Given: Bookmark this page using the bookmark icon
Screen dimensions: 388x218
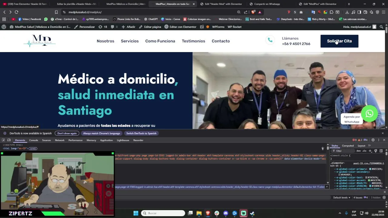Looking at the screenshot, I should click(56, 12).
